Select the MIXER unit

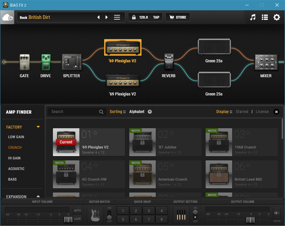(x=266, y=62)
